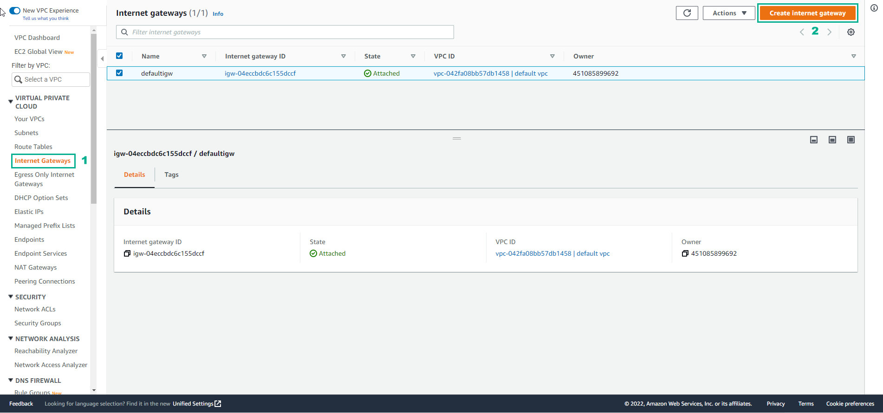Open Privacy link in footer
This screenshot has width=883, height=413.
pyautogui.click(x=776, y=404)
